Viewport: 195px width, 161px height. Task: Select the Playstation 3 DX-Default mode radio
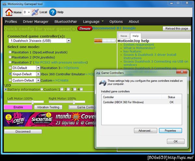(10, 67)
